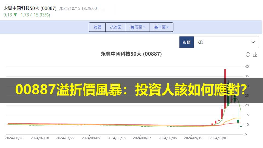
Task: Click the 2024/09/06 date axis label
Action: point(168,138)
